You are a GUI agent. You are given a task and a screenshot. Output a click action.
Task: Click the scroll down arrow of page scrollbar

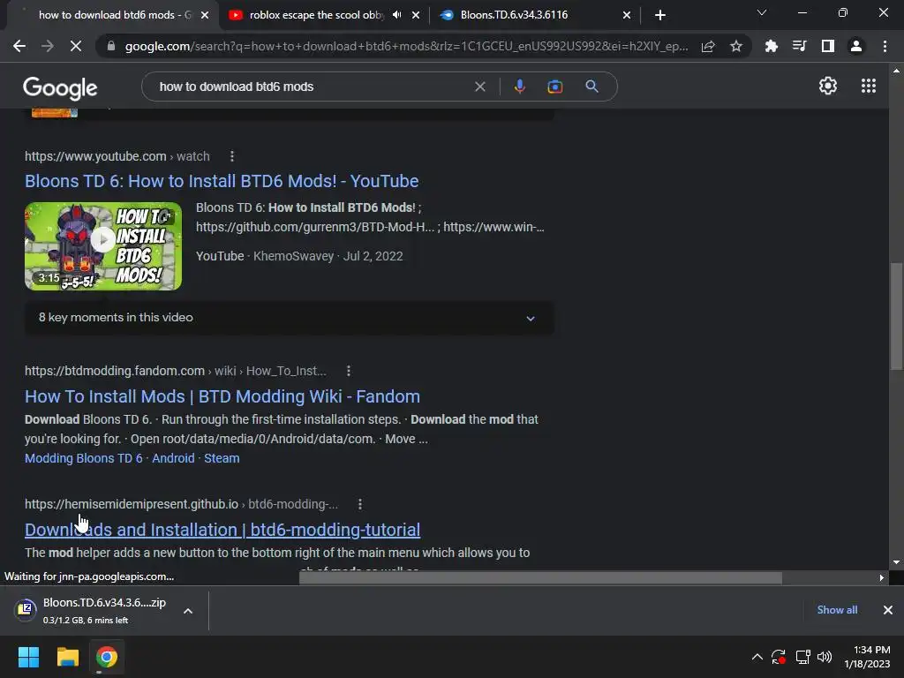pyautogui.click(x=896, y=562)
